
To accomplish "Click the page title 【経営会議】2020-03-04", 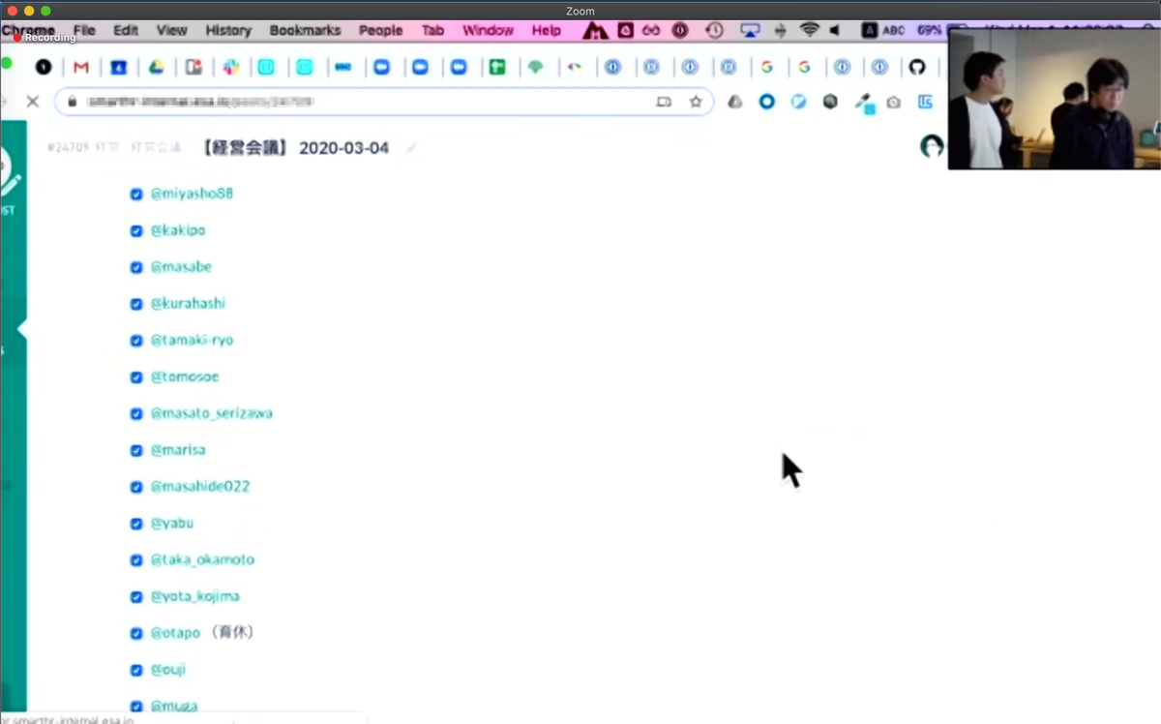I will 295,148.
